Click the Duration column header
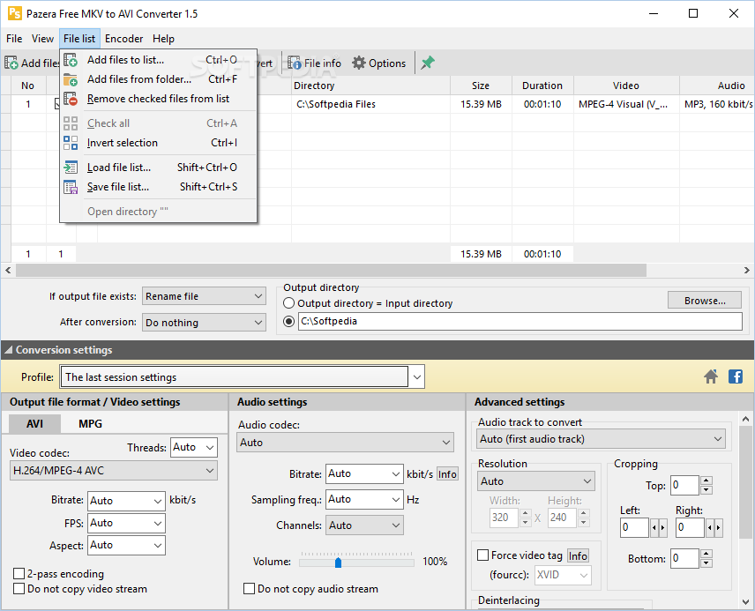The width and height of the screenshot is (755, 611). [542, 86]
